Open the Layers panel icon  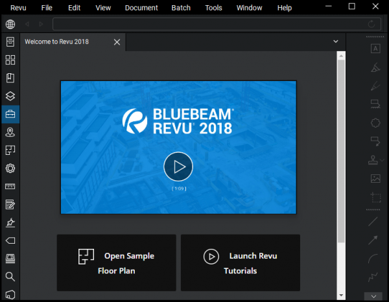pos(10,96)
